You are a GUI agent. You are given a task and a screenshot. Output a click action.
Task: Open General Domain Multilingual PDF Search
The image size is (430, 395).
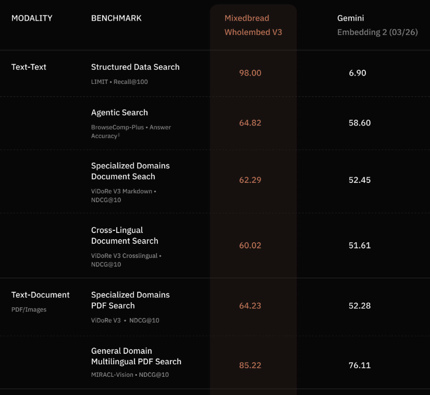coord(136,356)
